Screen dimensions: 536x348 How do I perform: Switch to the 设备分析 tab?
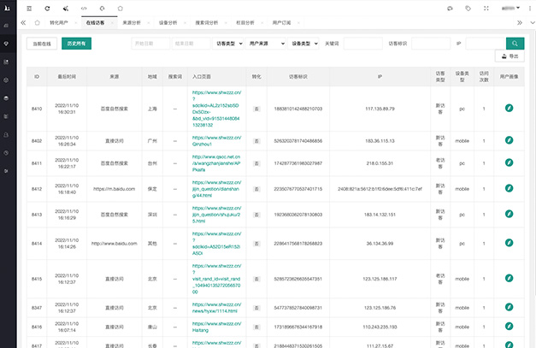(169, 24)
